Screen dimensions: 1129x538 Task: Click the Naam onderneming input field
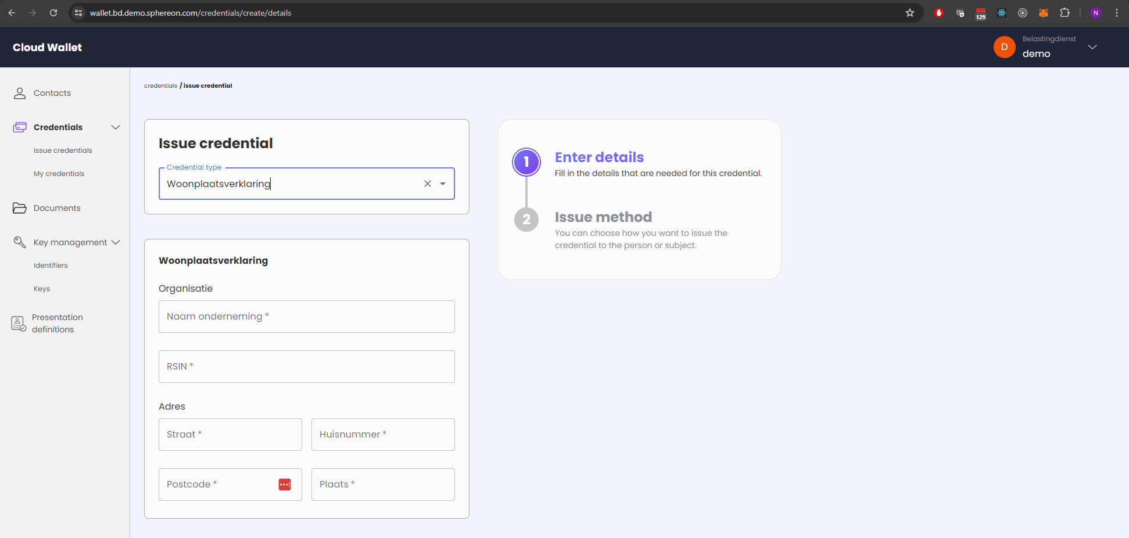[x=307, y=317]
